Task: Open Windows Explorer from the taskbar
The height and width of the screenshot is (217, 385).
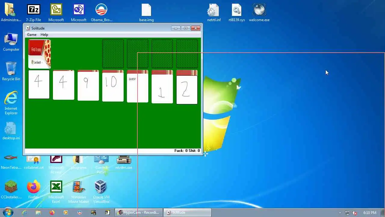Action: point(38,212)
